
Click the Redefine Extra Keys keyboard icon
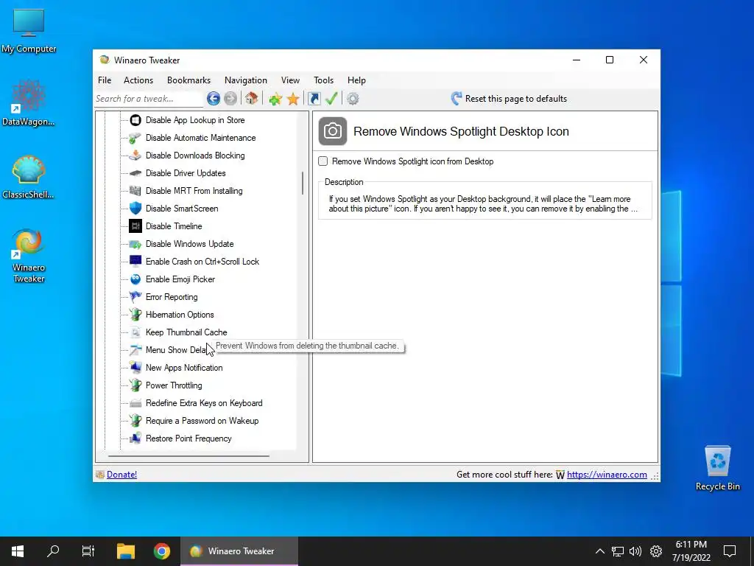pos(135,403)
